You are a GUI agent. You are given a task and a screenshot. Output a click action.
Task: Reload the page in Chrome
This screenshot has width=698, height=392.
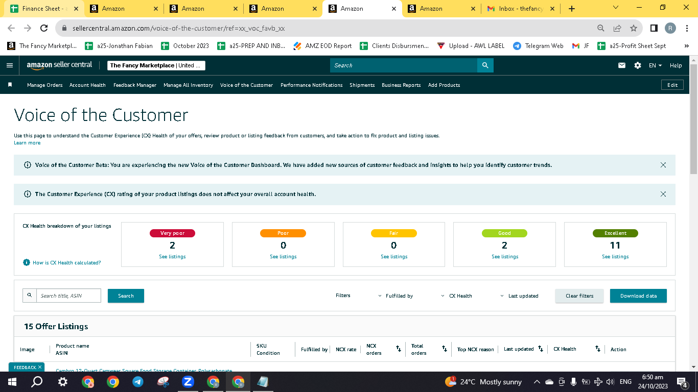44,28
